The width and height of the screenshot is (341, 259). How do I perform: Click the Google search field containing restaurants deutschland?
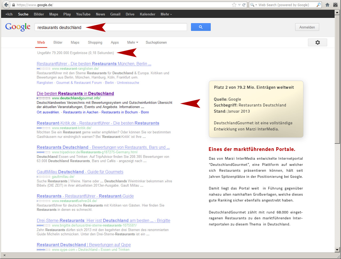point(111,27)
